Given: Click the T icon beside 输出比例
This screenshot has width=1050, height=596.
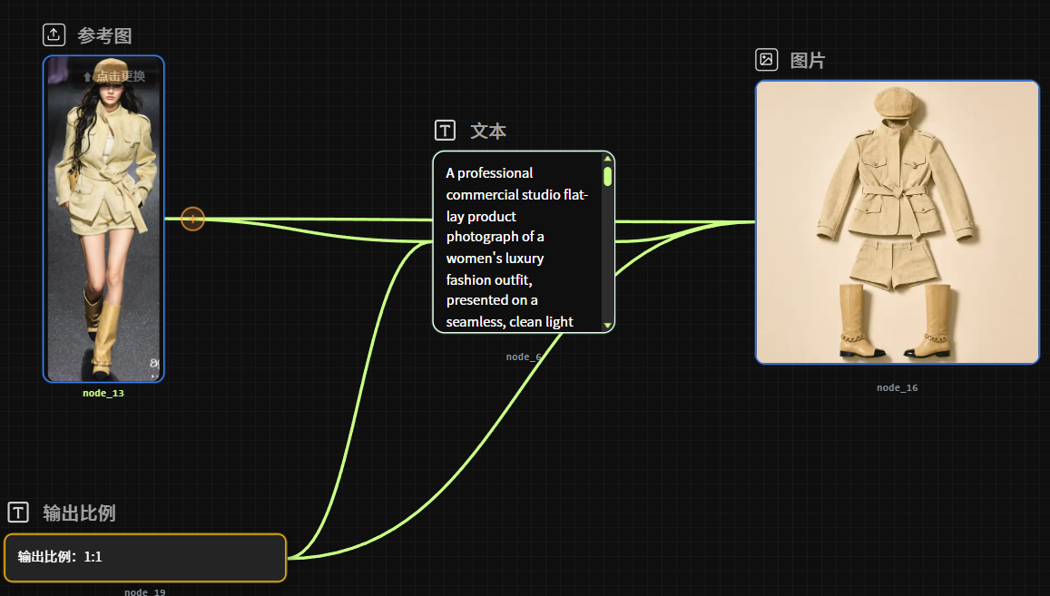Looking at the screenshot, I should tap(18, 513).
